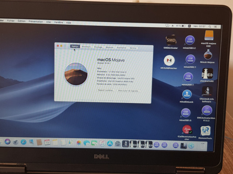This screenshot has height=174, width=233.
Task: Click the clock showing Ven. 02:57
Action: (x=199, y=26)
